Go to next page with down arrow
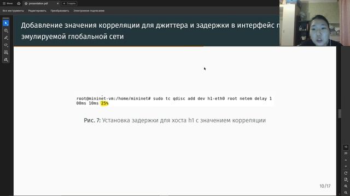The height and width of the screenshot is (196, 350). pyautogui.click(x=346, y=166)
